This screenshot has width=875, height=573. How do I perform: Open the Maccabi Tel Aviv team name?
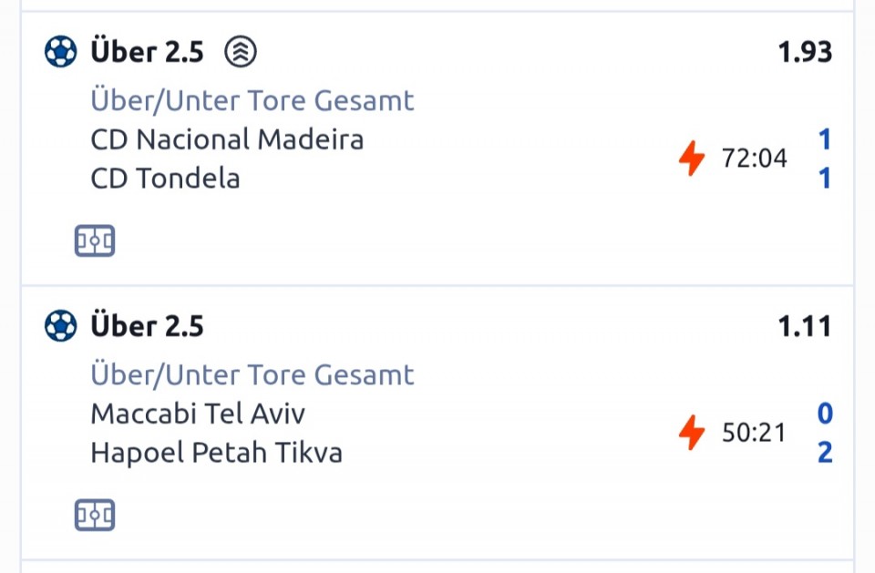tap(198, 414)
